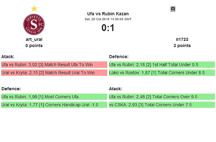Click the 0:1 match score

tap(108, 28)
